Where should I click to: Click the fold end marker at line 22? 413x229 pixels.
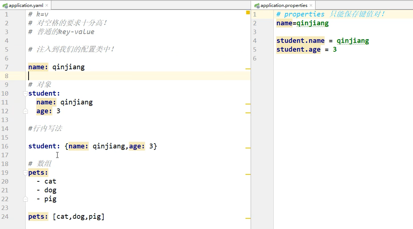25,199
